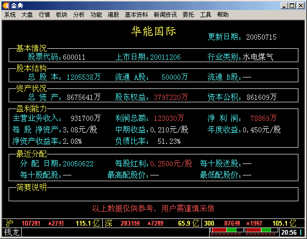This screenshot has width=307, height=239.
Task: Open the 基本资料 menu
Action: pos(136,15)
